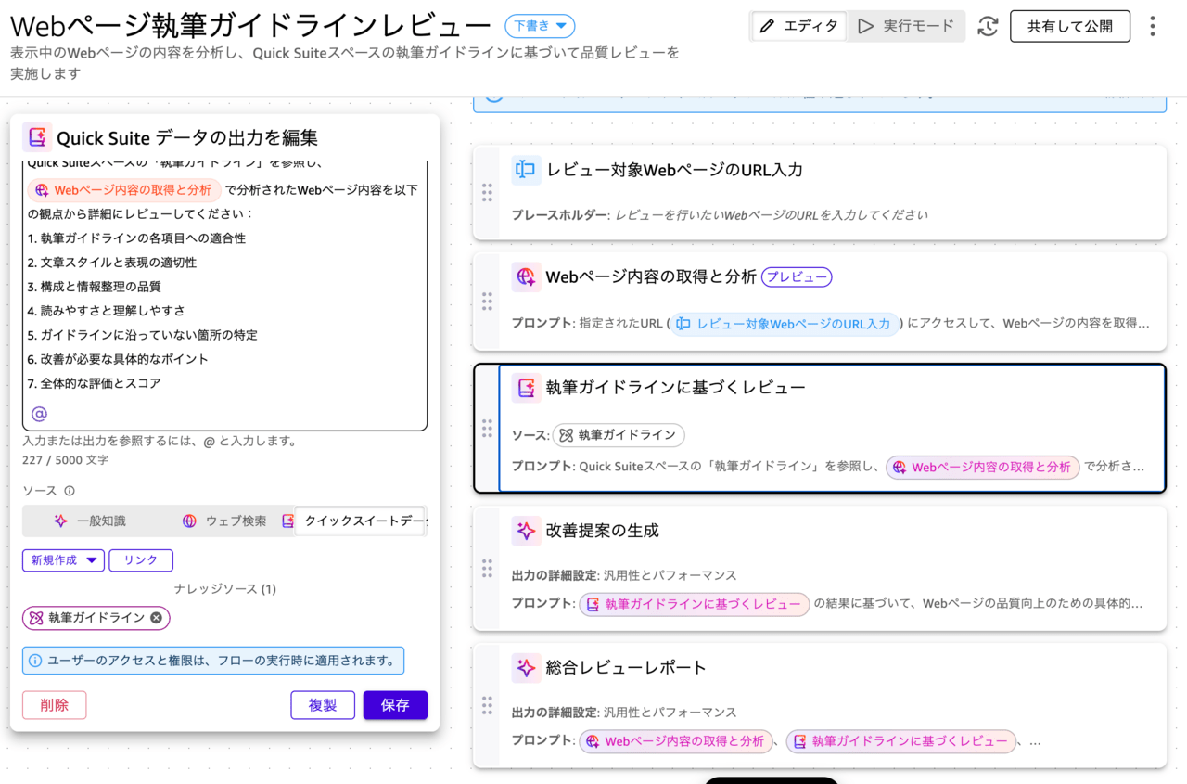The height and width of the screenshot is (784, 1187).
Task: Click the レビュー対象WebページのURL入力 step icon
Action: 526,170
